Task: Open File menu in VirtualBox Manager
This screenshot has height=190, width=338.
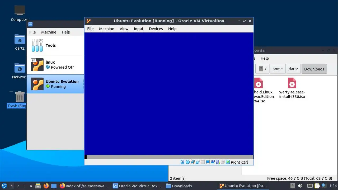Action: (x=32, y=32)
